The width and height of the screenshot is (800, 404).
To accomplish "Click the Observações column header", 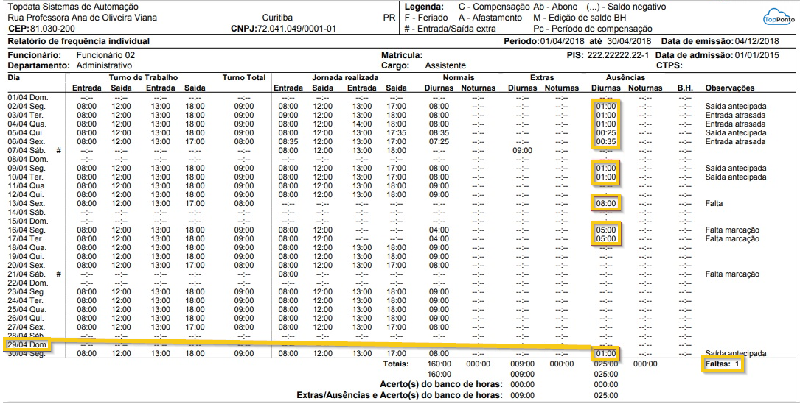I will pos(730,88).
